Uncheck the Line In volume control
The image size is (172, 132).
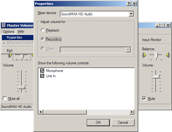pyautogui.click(x=42, y=76)
